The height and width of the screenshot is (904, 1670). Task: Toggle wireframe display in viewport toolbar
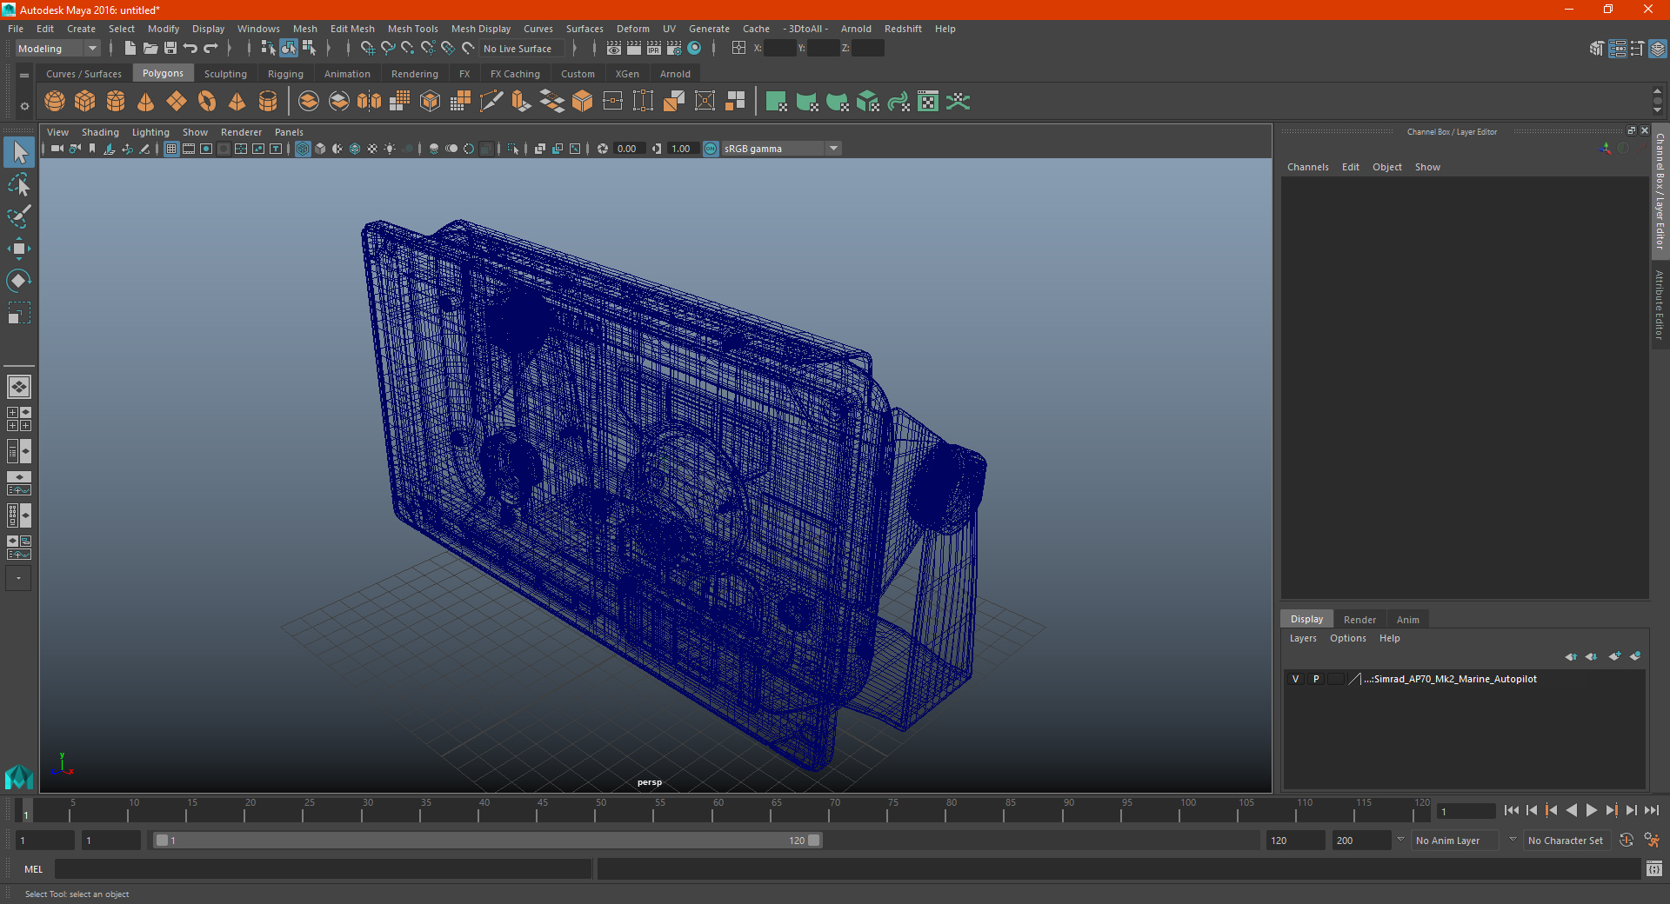303,149
